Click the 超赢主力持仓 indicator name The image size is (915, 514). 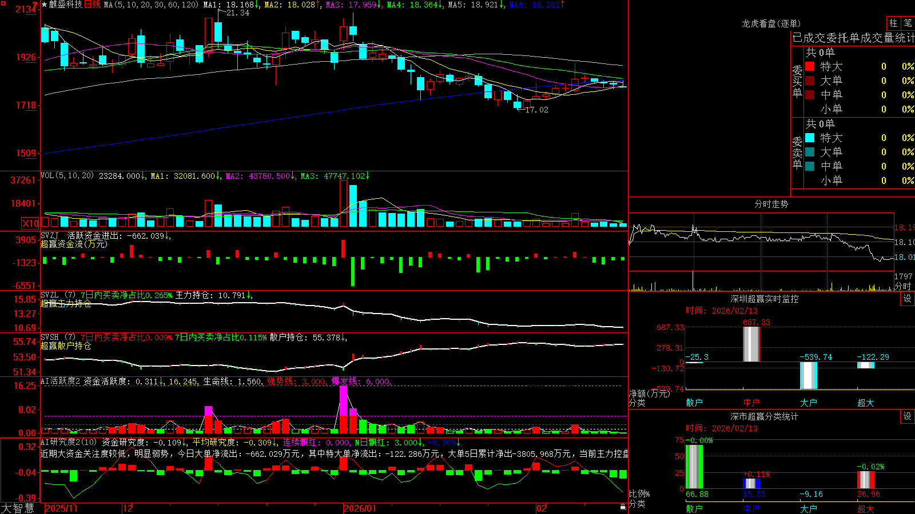66,303
